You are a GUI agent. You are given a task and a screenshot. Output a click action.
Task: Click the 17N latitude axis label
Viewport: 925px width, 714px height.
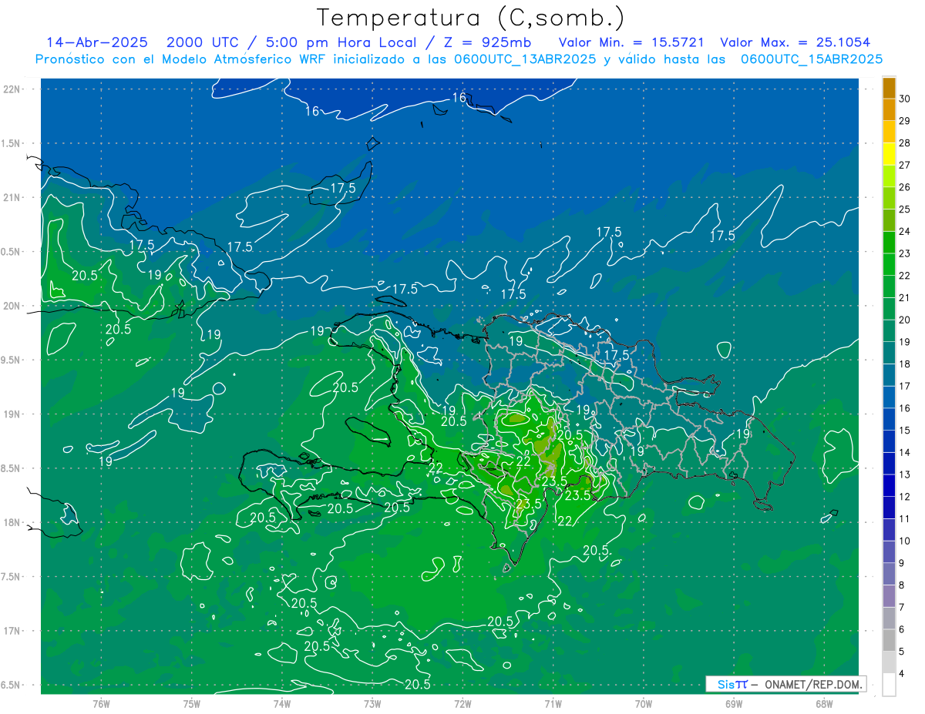tap(12, 631)
